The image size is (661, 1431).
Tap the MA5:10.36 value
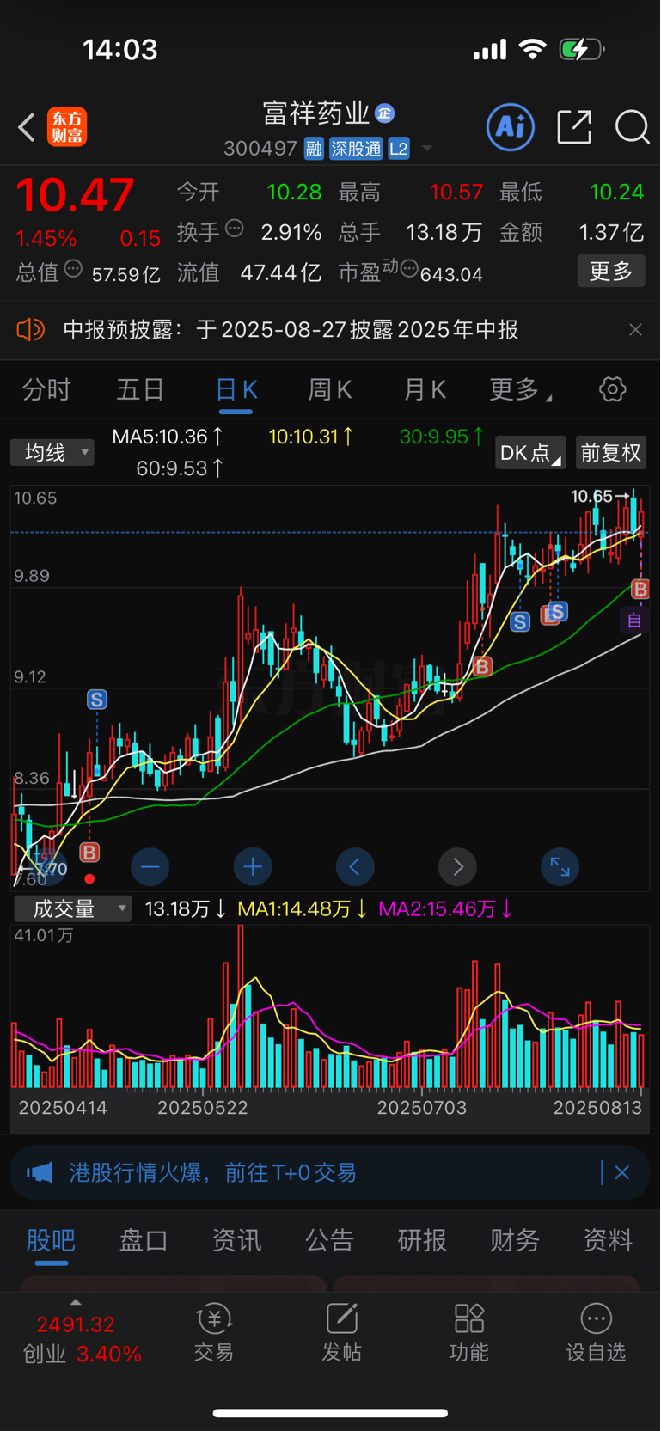click(x=168, y=437)
